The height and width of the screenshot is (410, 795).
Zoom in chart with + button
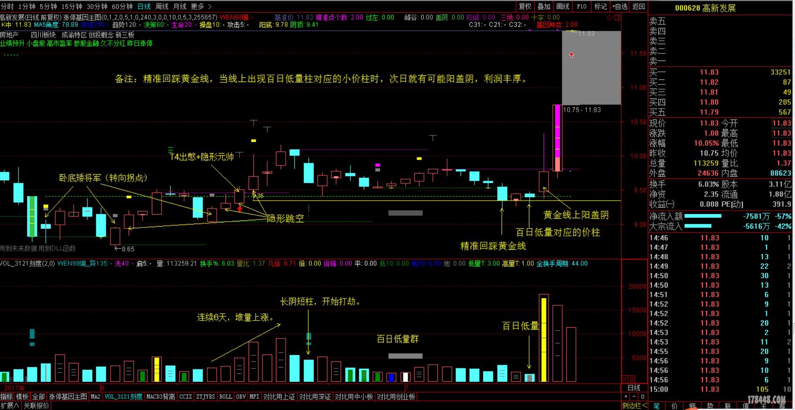click(626, 397)
